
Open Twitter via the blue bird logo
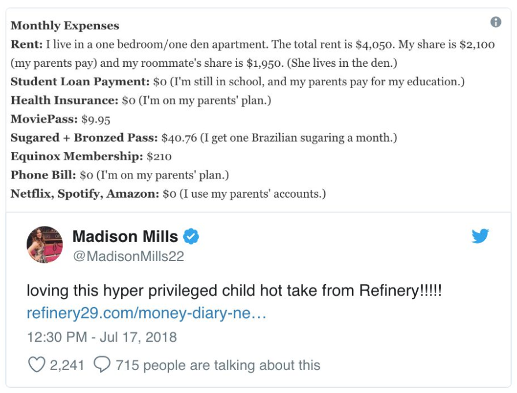[480, 236]
